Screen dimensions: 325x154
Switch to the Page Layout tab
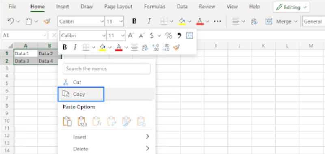pyautogui.click(x=118, y=7)
